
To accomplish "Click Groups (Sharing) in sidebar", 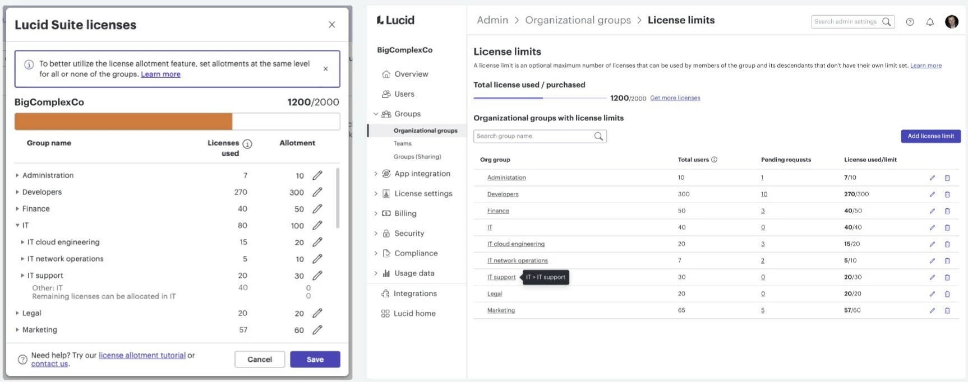I will pyautogui.click(x=417, y=157).
